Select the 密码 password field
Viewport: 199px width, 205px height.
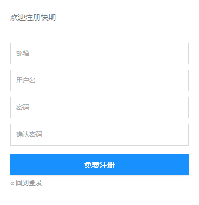[x=99, y=108]
